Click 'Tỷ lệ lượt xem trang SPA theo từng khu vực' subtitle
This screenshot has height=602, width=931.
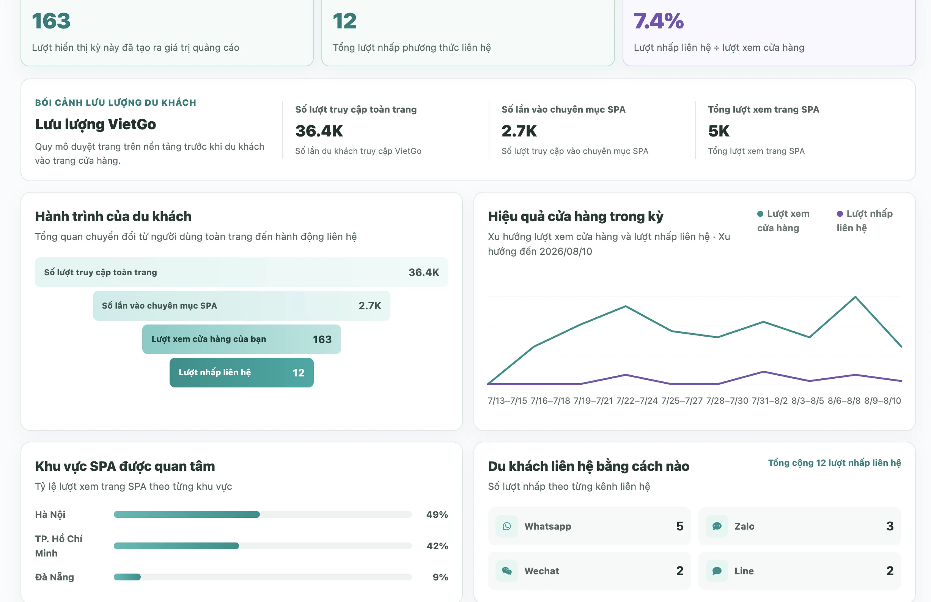tap(134, 487)
